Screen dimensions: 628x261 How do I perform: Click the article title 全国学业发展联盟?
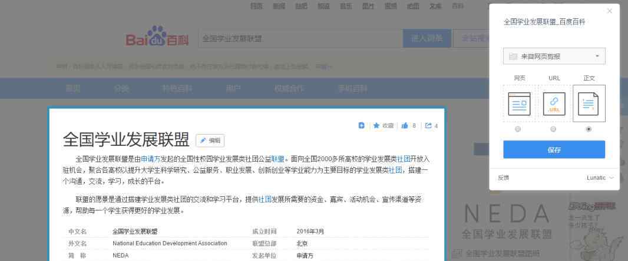click(x=125, y=140)
